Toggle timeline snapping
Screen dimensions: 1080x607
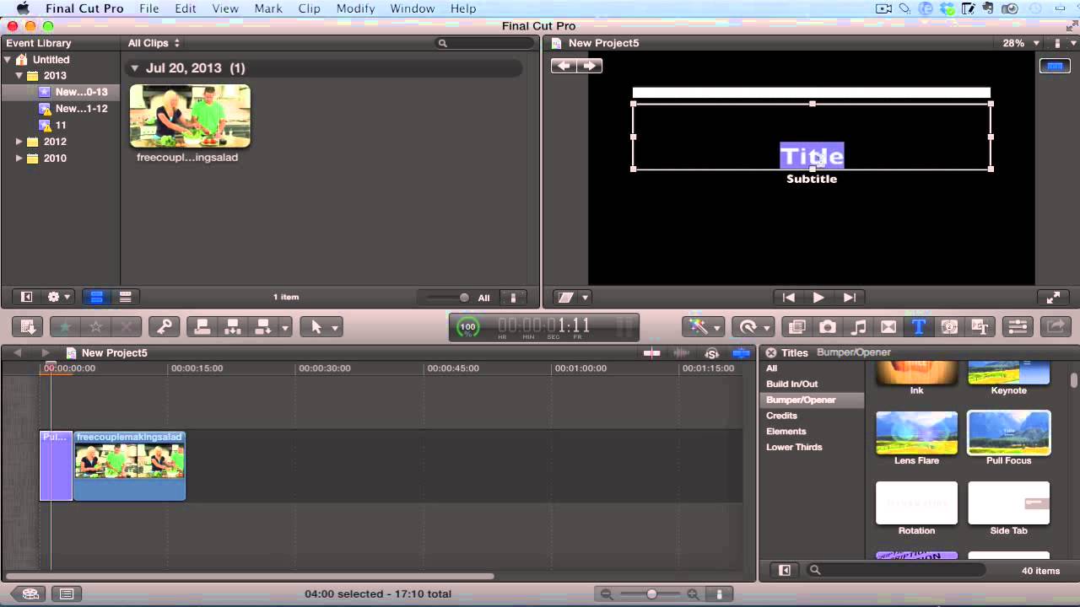pos(741,353)
